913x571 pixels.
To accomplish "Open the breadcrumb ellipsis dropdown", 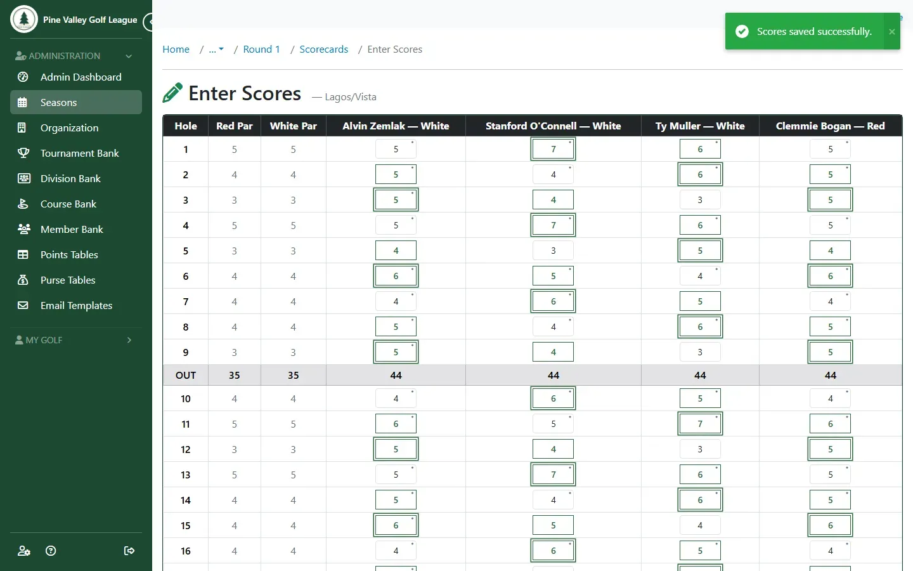I will point(216,49).
